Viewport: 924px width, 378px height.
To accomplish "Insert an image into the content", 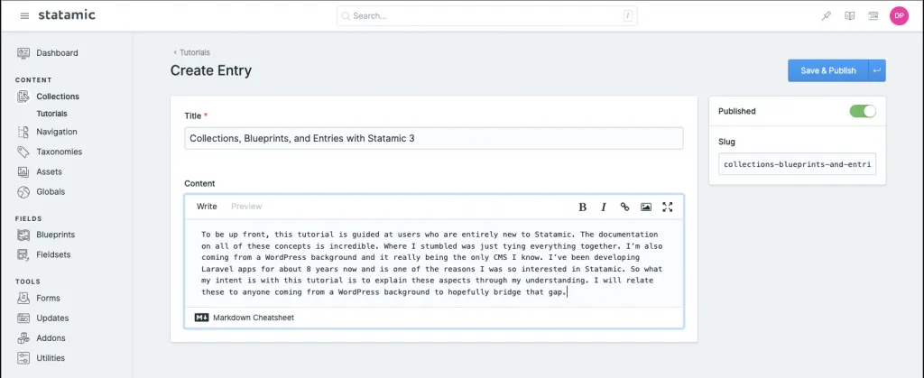I will point(646,207).
